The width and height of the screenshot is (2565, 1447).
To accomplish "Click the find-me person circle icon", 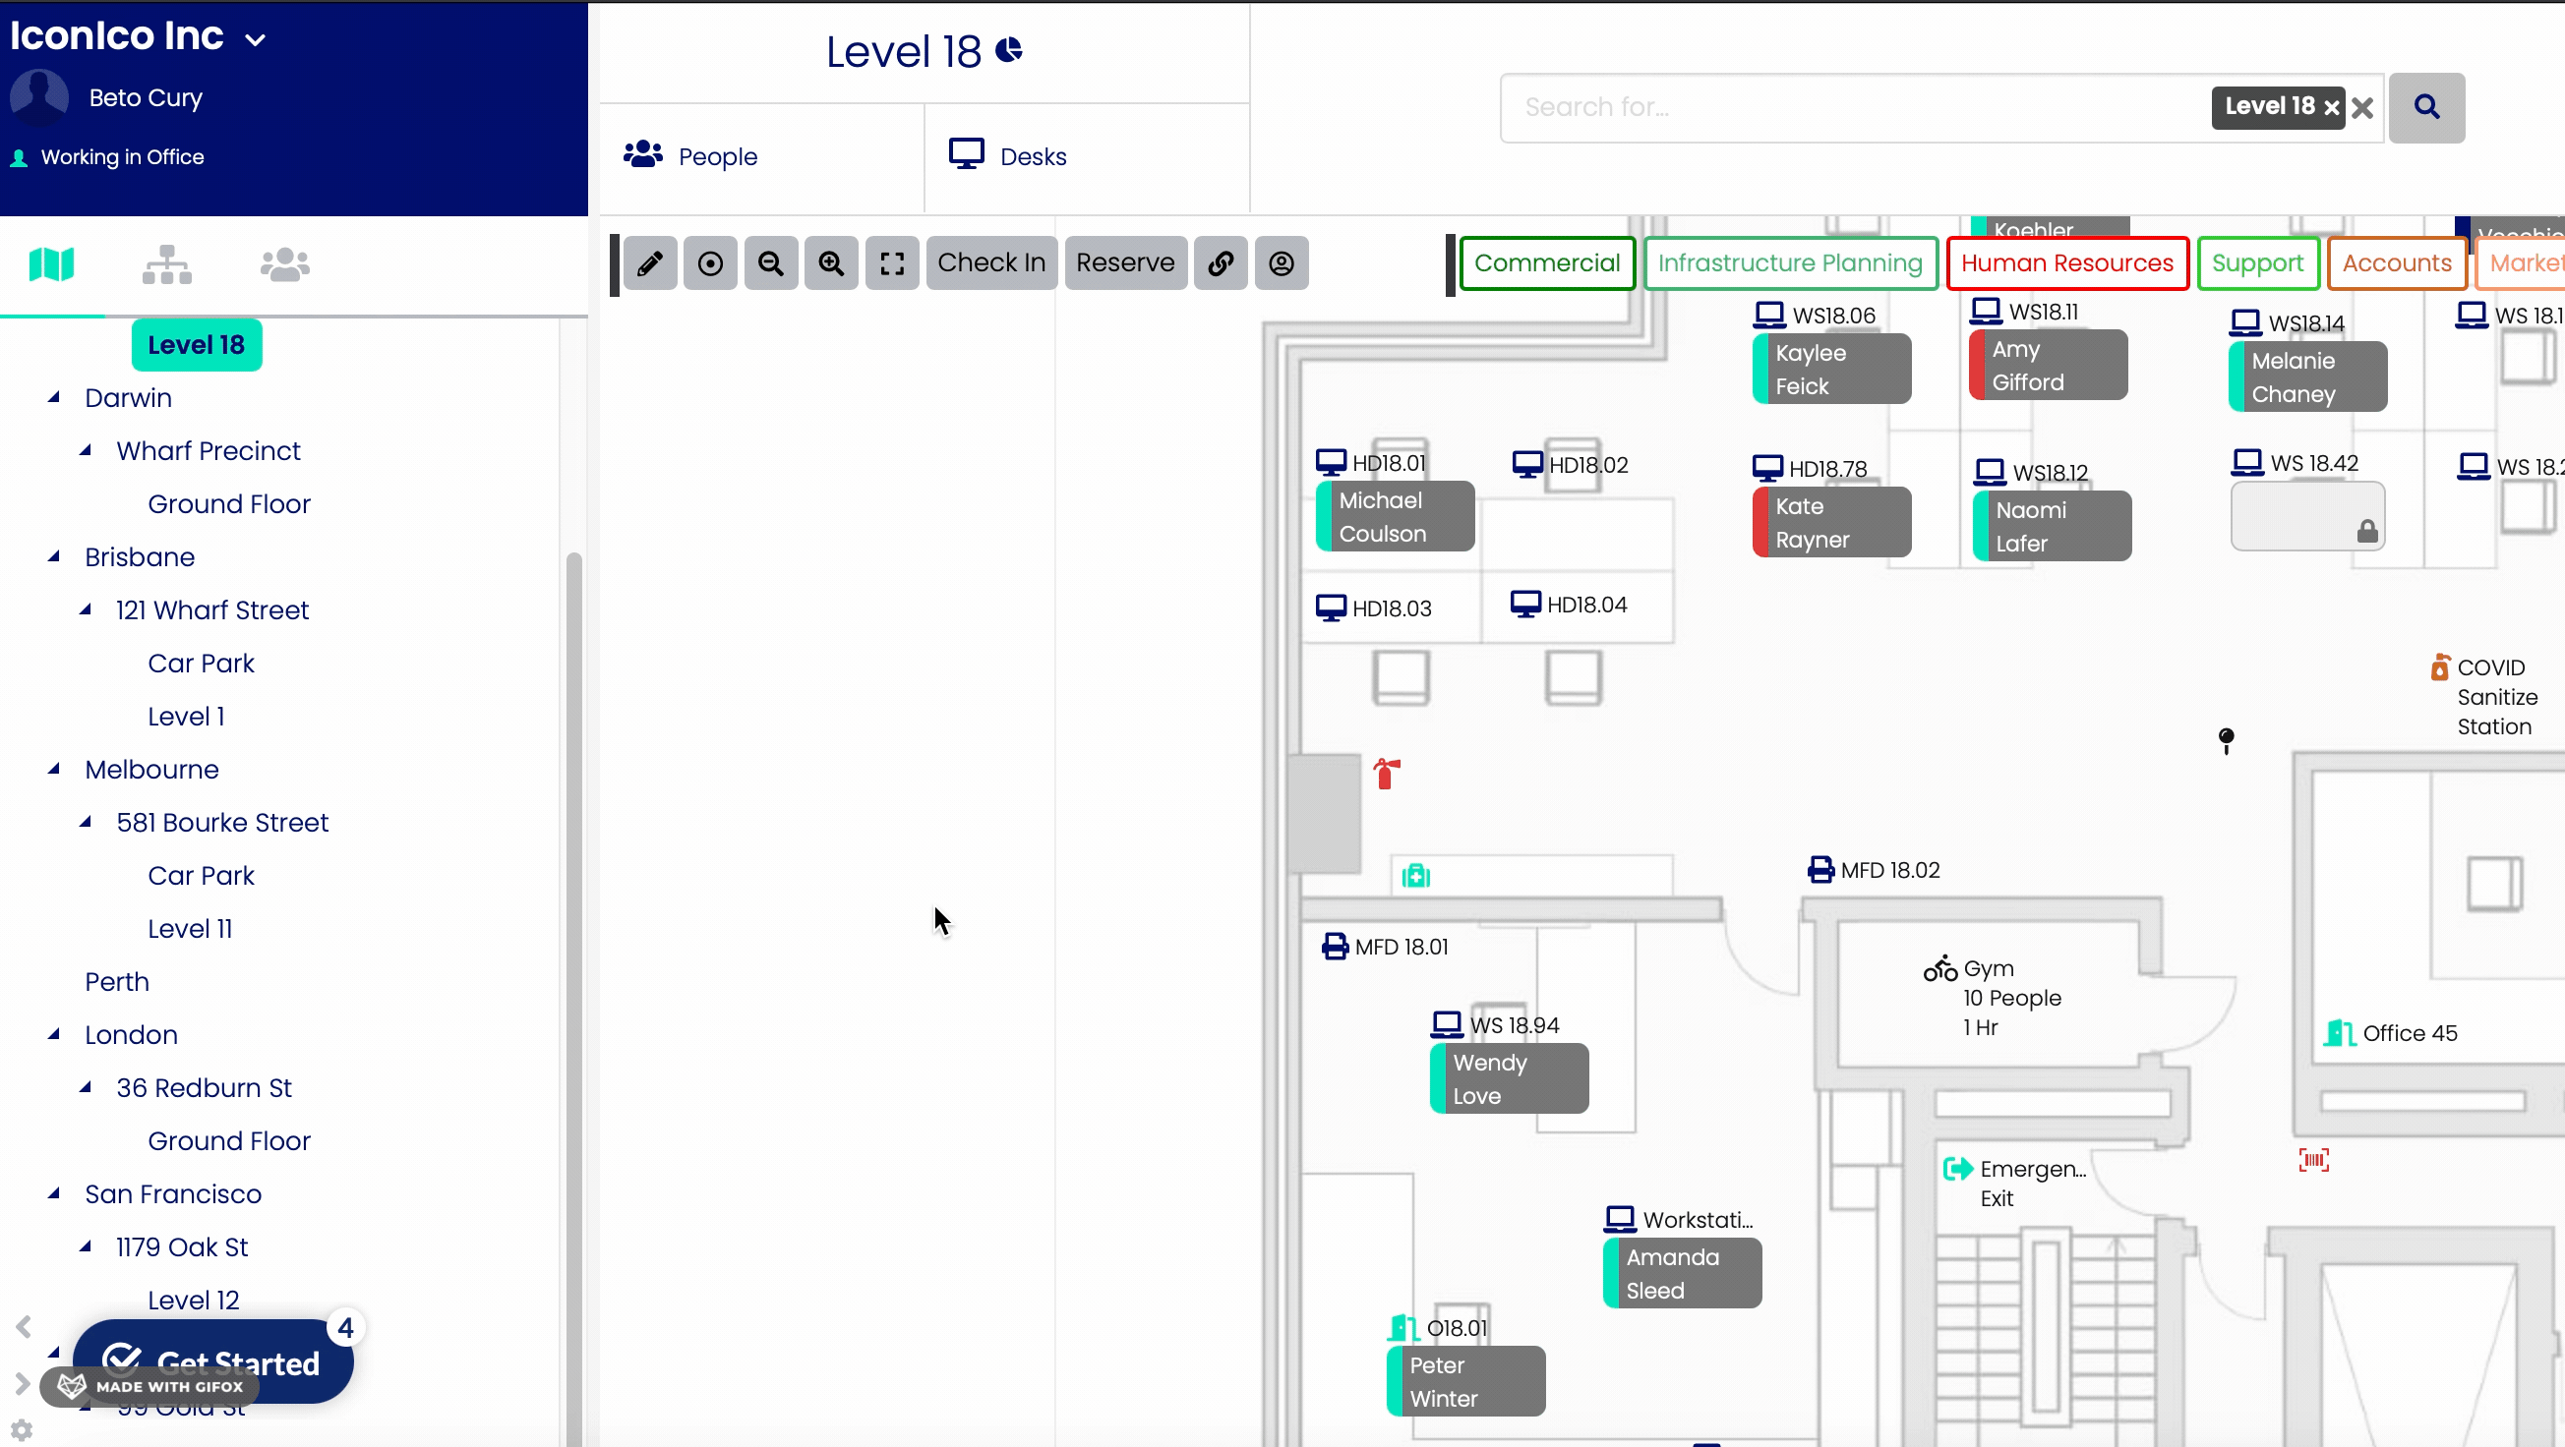I will click(1282, 262).
